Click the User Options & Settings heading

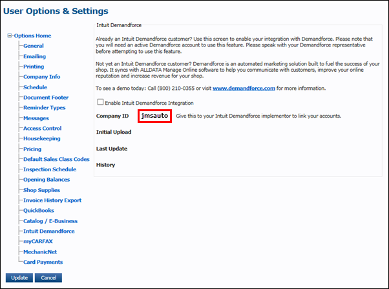56,11
